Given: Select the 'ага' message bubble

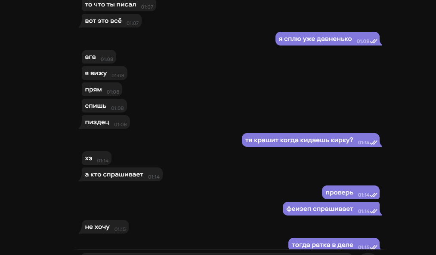Looking at the screenshot, I should click(99, 57).
